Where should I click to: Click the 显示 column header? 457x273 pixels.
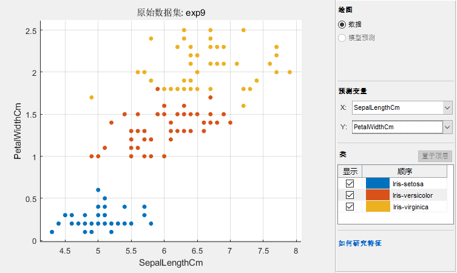tap(350, 171)
